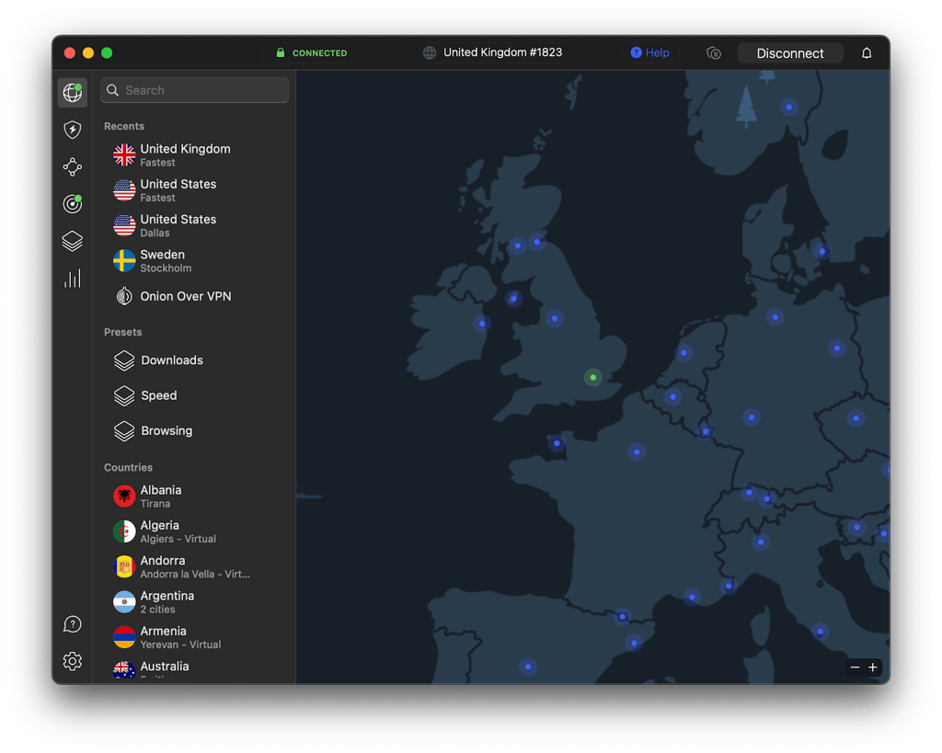Activate the Speed preset
Screen dimensions: 942x753
[x=195, y=395]
